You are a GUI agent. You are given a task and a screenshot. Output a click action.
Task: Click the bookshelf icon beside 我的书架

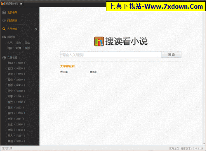(4, 12)
